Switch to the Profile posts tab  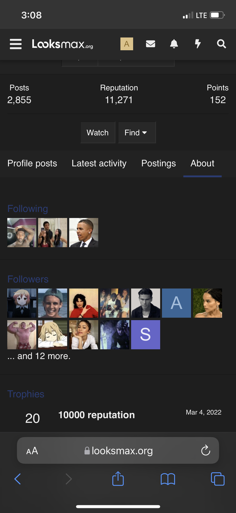click(x=32, y=163)
